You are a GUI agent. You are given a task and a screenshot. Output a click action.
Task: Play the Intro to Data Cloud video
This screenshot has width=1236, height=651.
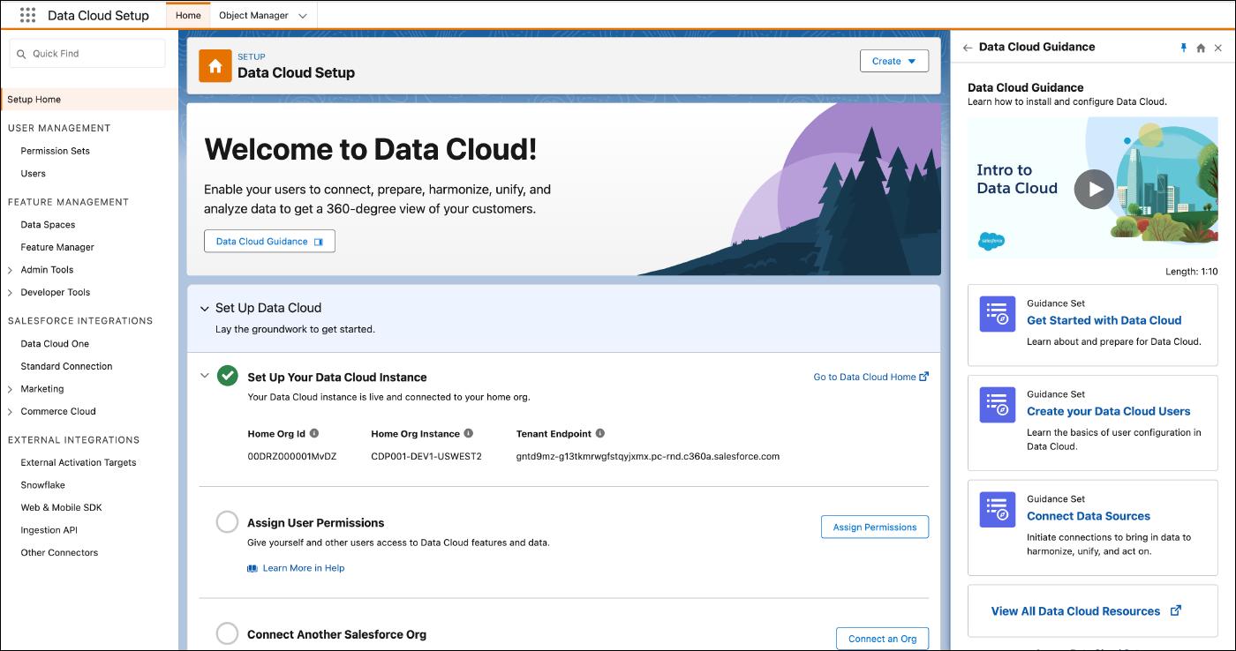click(1094, 189)
